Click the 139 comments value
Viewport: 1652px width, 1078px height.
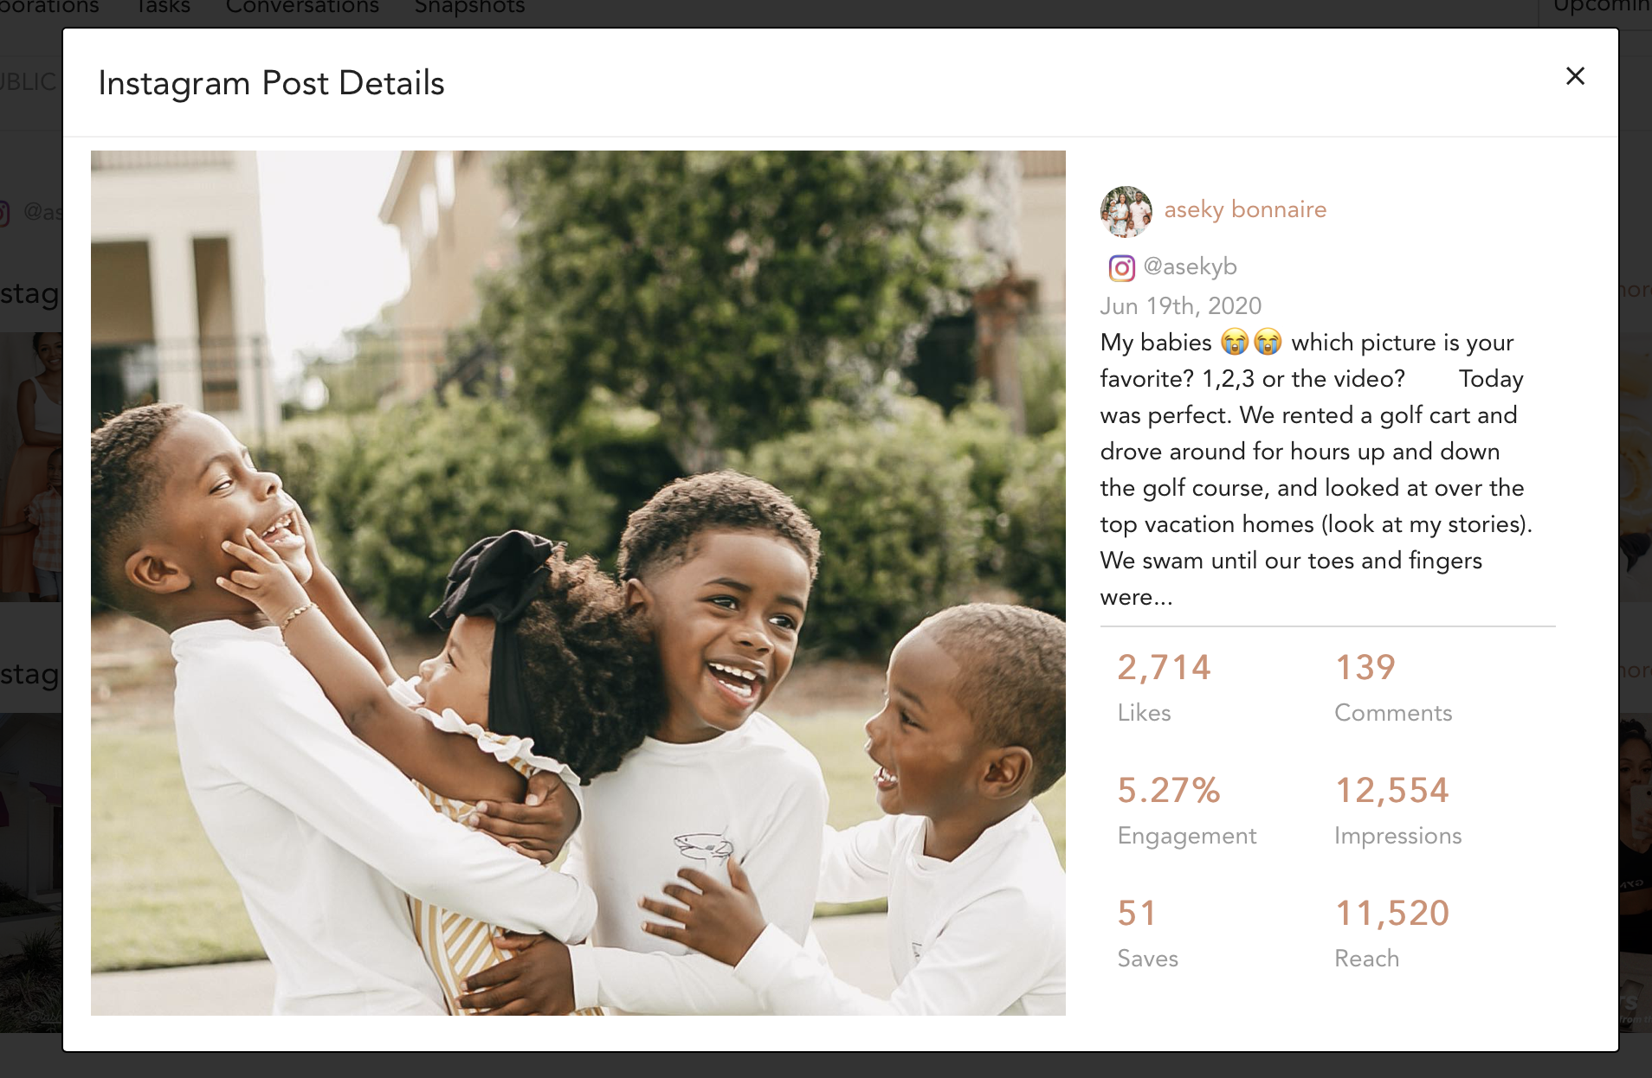[1365, 667]
